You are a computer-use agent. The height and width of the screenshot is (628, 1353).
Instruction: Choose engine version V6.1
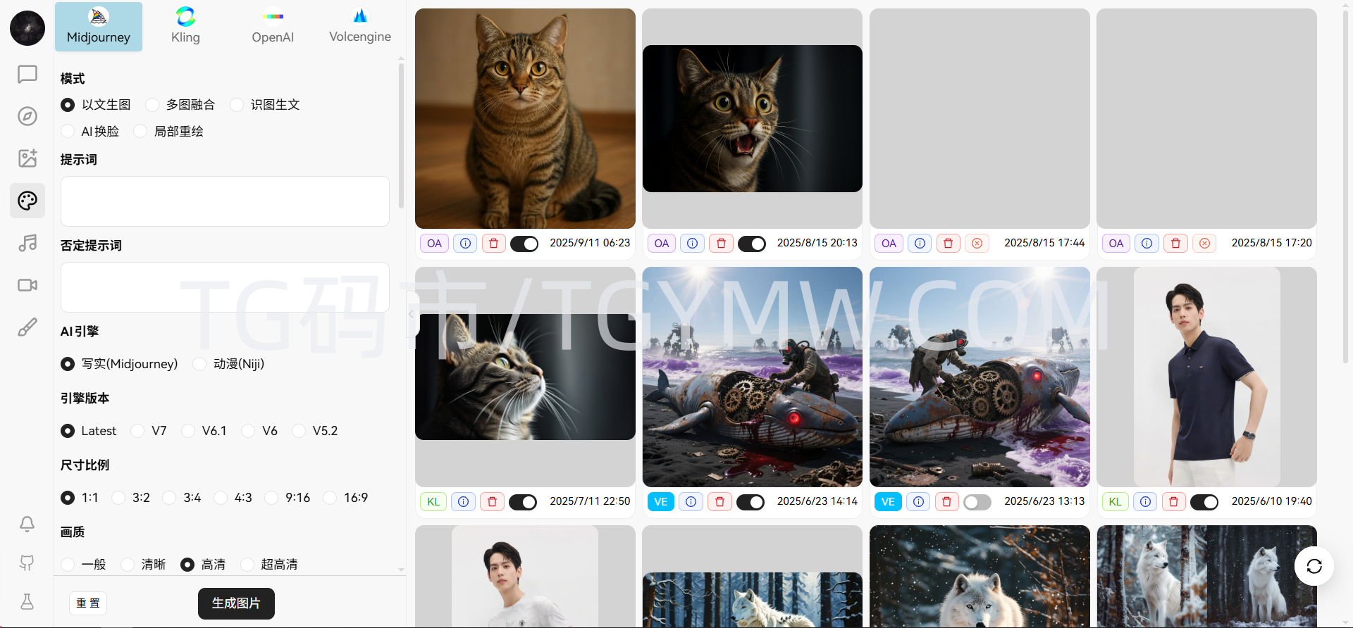point(204,431)
